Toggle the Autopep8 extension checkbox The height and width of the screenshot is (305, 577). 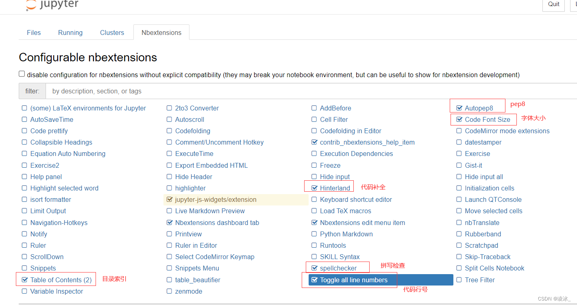(459, 108)
